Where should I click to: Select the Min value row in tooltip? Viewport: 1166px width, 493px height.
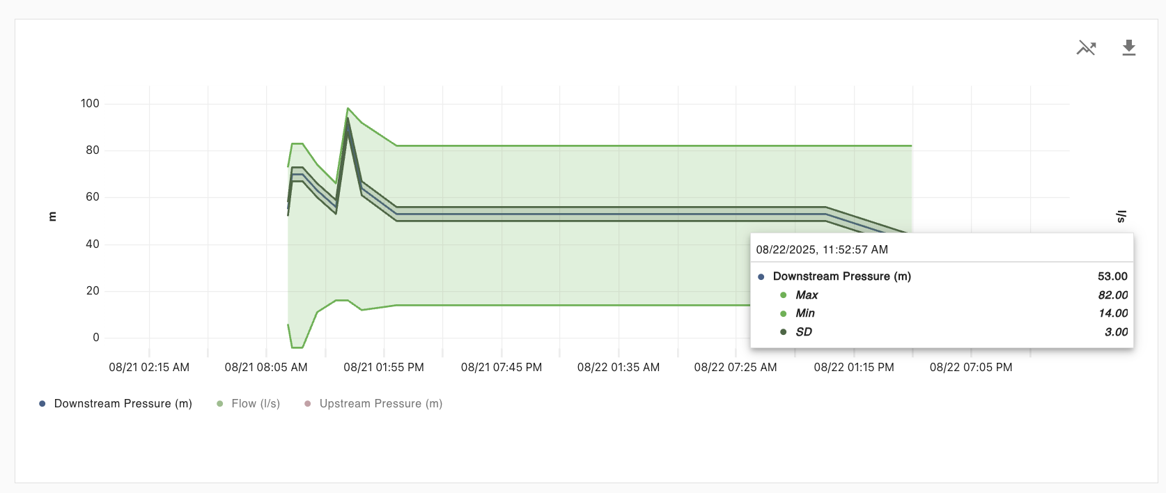point(805,313)
